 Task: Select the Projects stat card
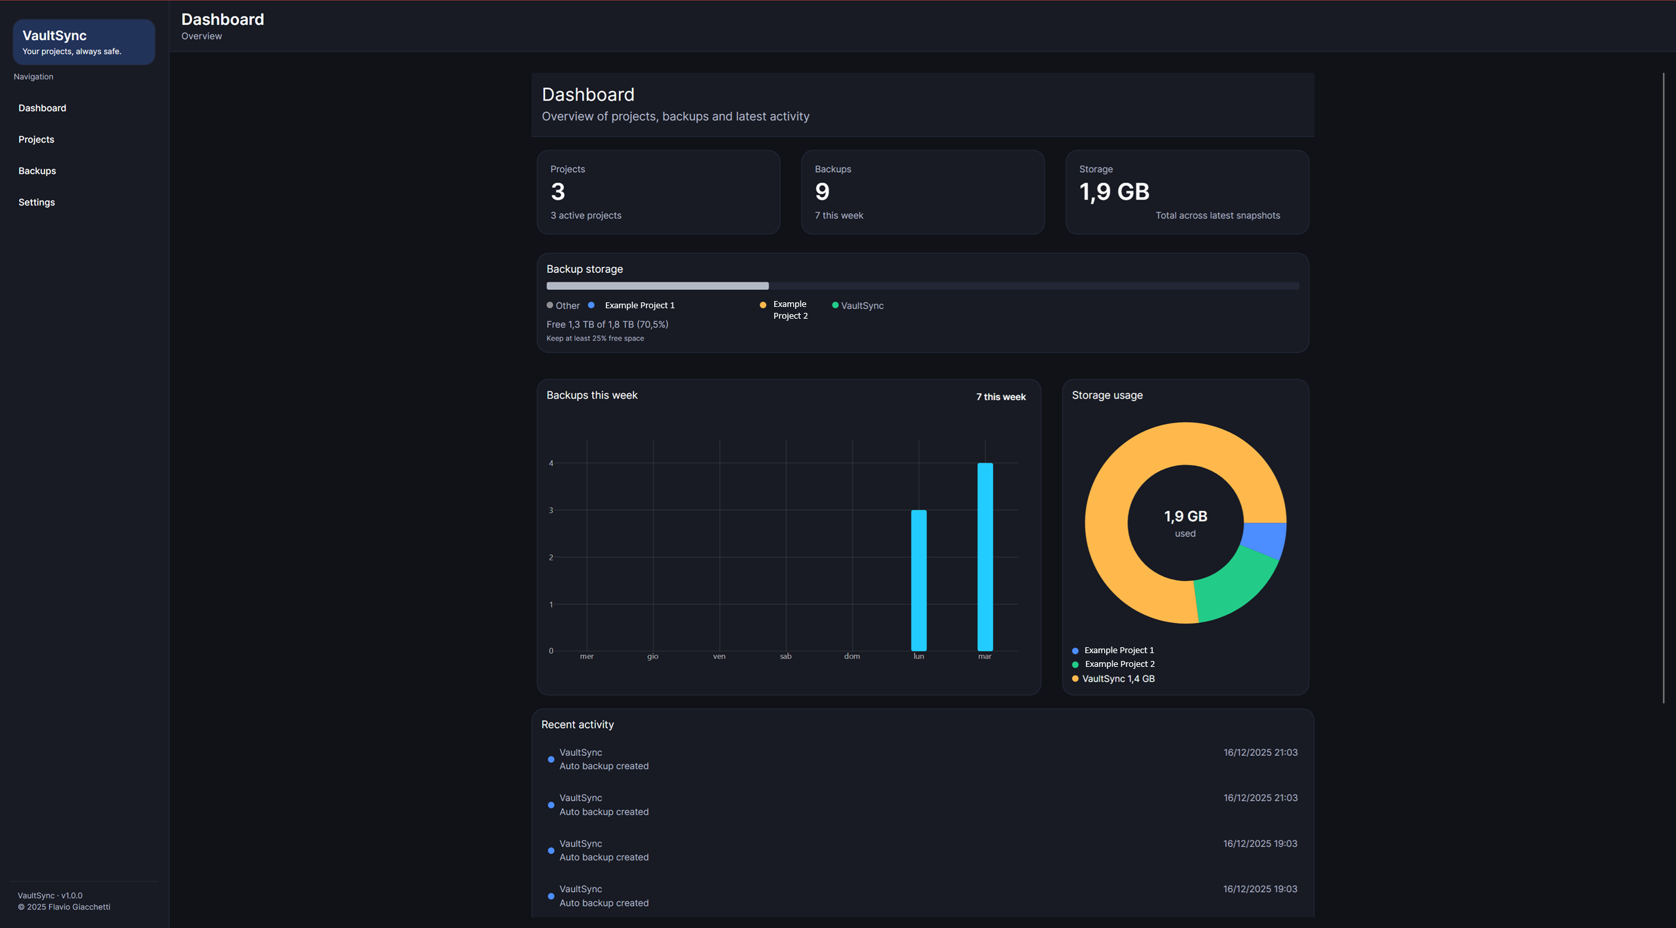click(658, 192)
